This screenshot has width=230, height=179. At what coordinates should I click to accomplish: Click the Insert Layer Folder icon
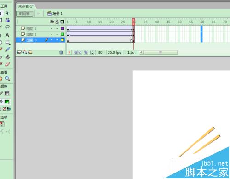pyautogui.click(x=30, y=52)
